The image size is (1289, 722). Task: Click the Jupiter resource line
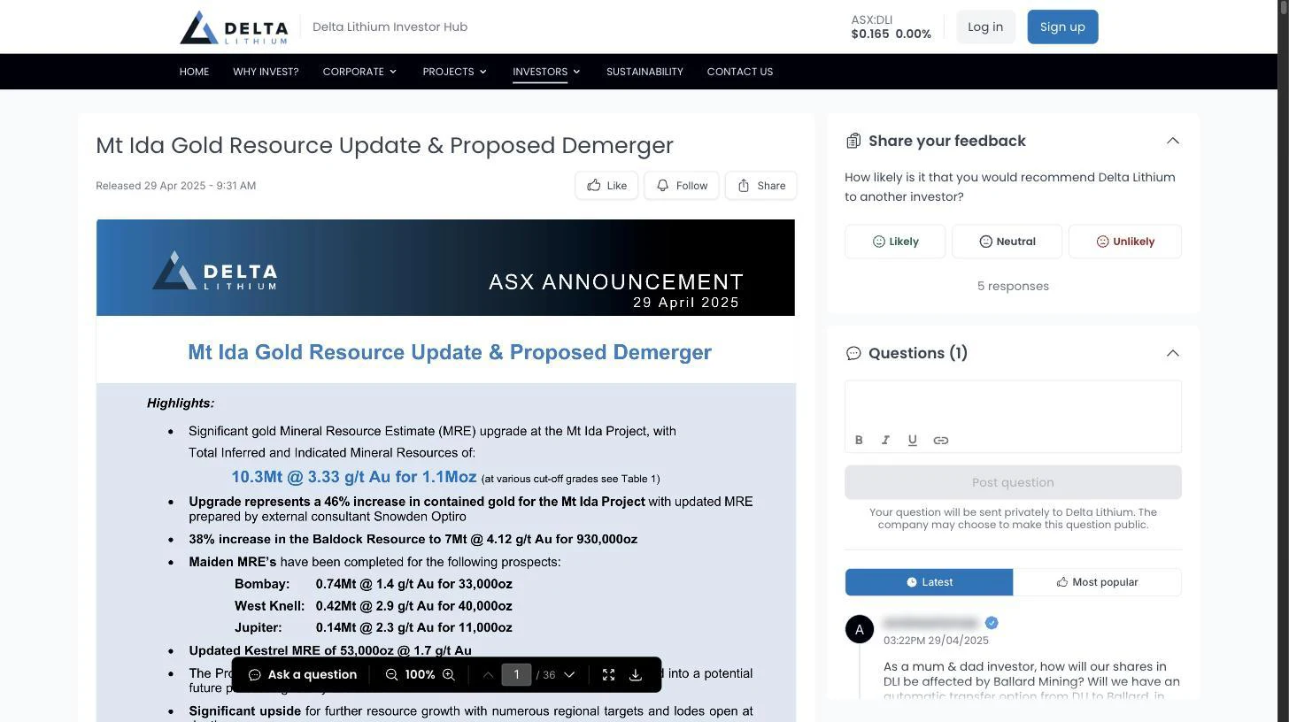pyautogui.click(x=374, y=627)
